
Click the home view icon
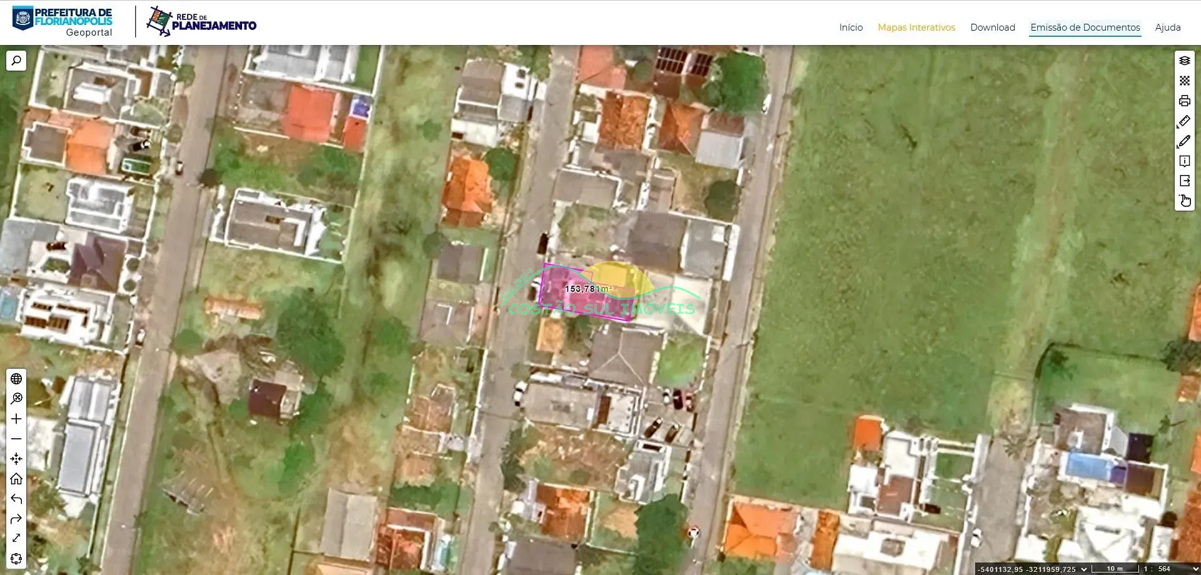[x=16, y=479]
